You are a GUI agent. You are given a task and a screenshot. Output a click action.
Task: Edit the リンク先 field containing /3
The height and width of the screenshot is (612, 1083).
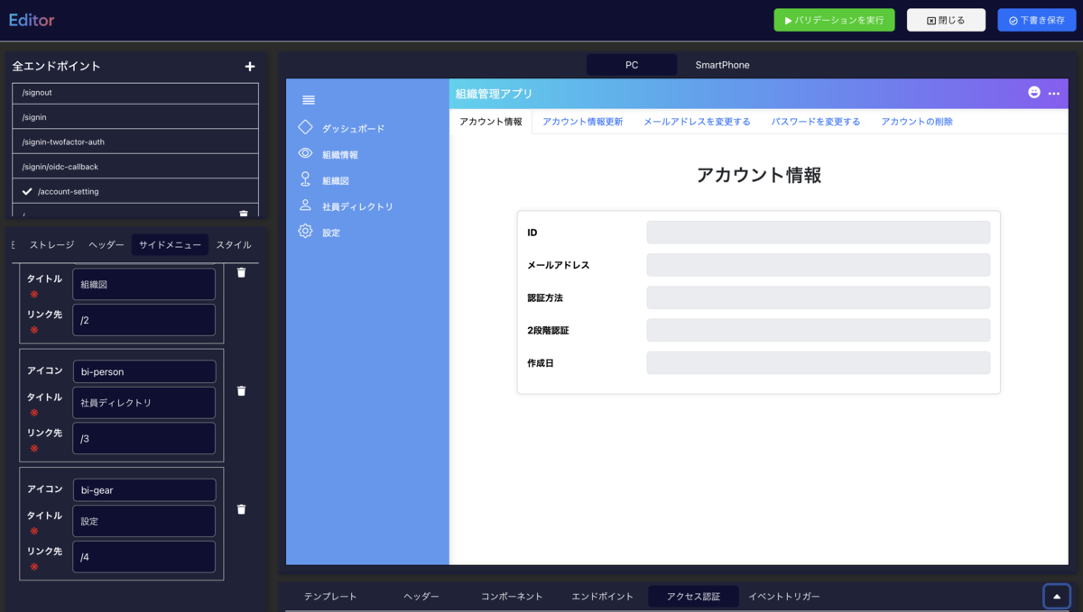144,438
